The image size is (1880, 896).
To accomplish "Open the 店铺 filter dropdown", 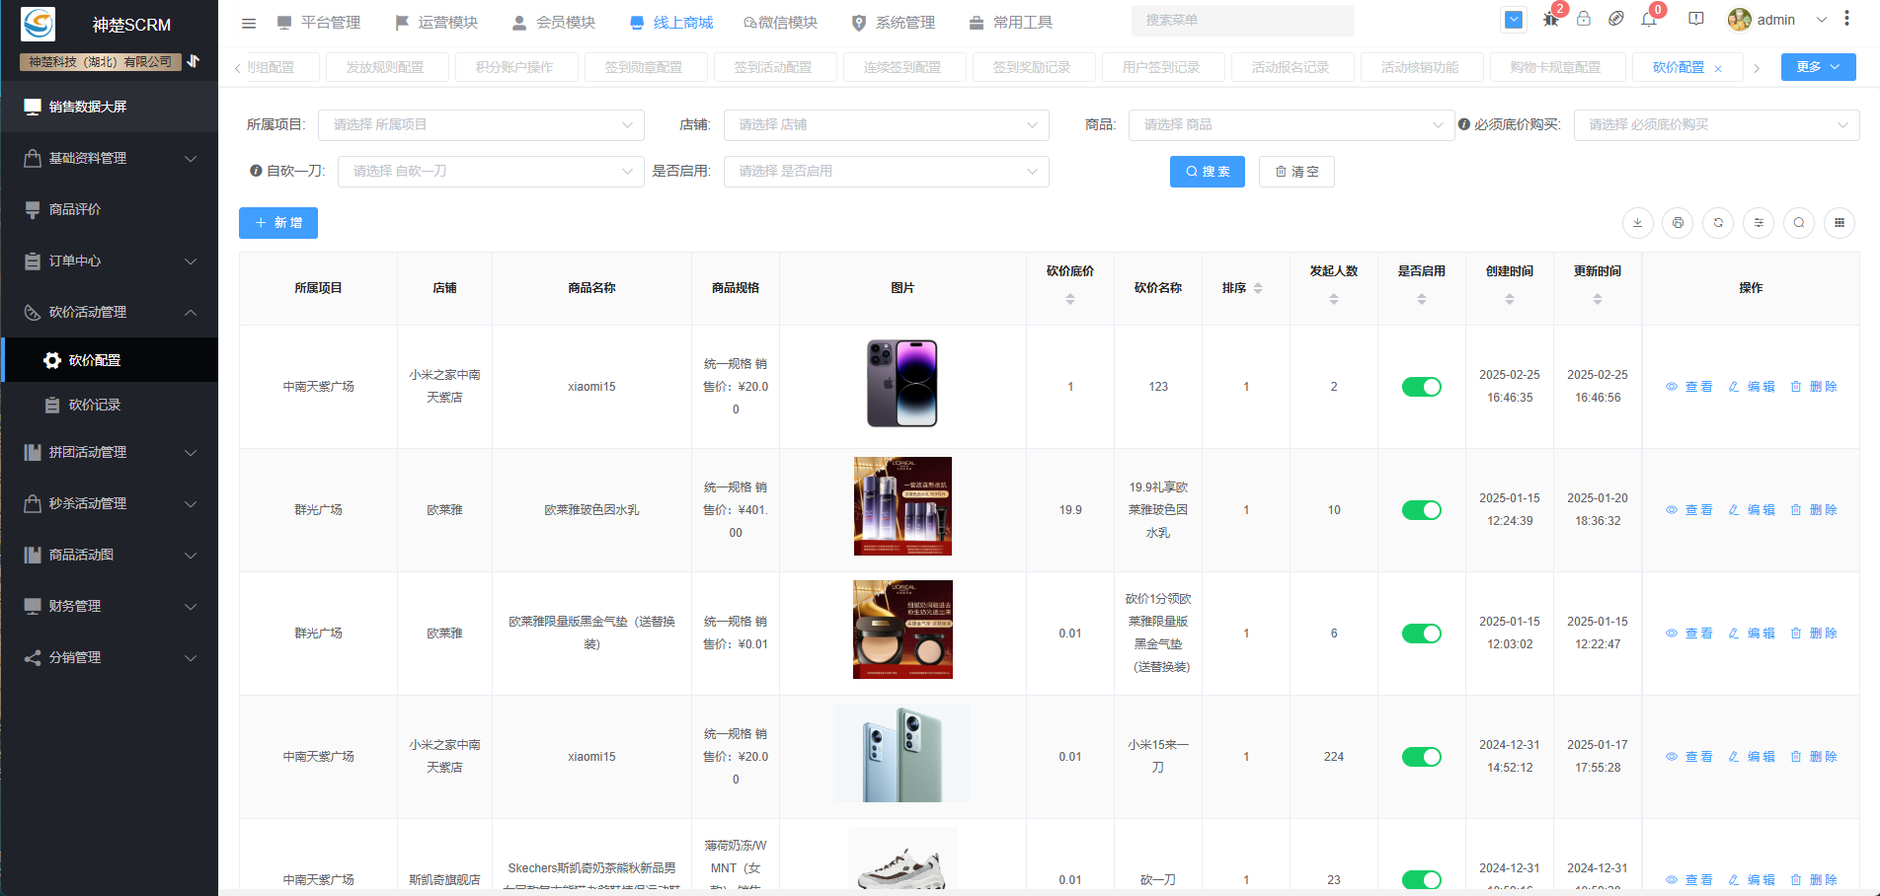I will [x=887, y=125].
